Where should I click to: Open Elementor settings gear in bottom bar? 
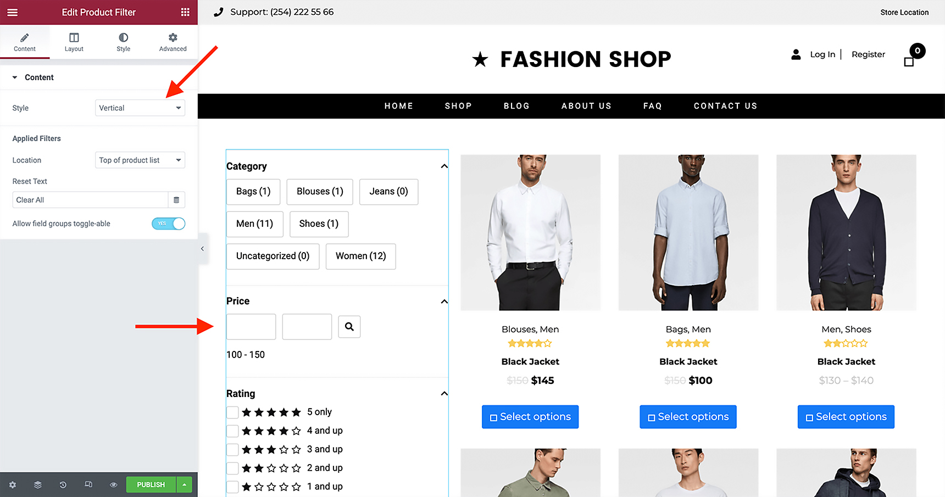pos(13,485)
